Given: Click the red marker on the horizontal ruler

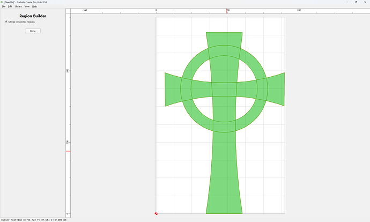Looking at the screenshot, I should click(227, 11).
